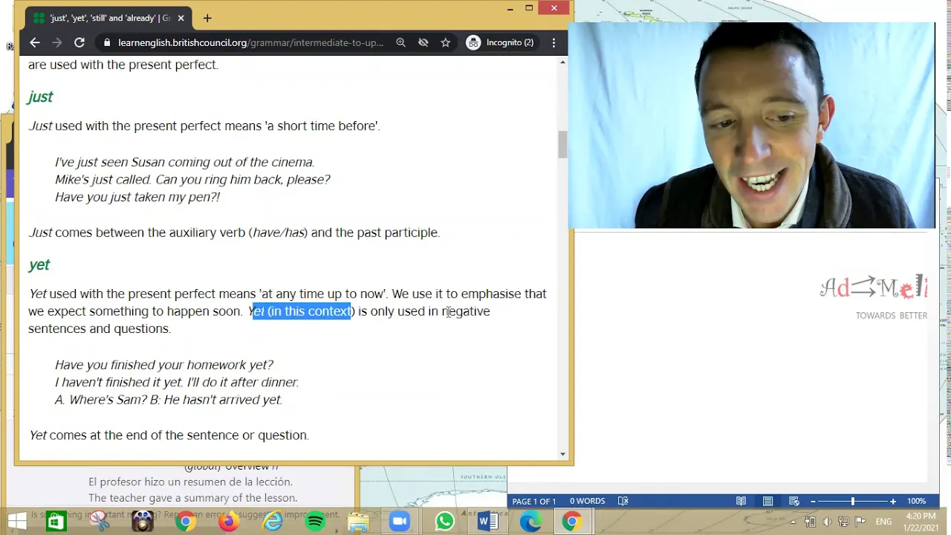
Task: Click the highlighted 'Yet (in this context)' text
Action: point(302,311)
